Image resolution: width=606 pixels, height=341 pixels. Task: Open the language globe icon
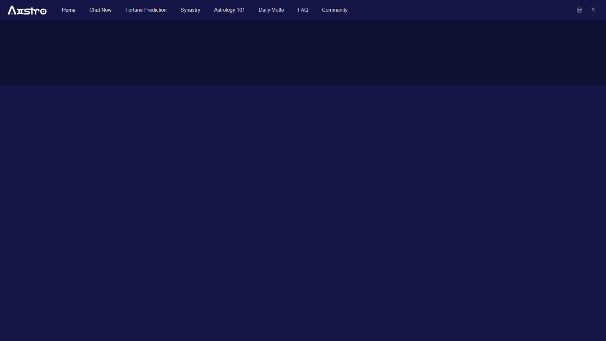[x=579, y=10]
